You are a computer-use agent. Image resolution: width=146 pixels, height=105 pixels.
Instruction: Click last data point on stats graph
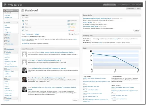(x=138, y=69)
